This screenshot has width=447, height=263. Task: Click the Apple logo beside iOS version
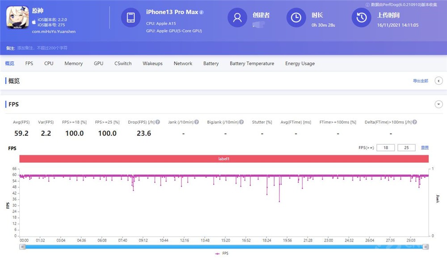34,22
